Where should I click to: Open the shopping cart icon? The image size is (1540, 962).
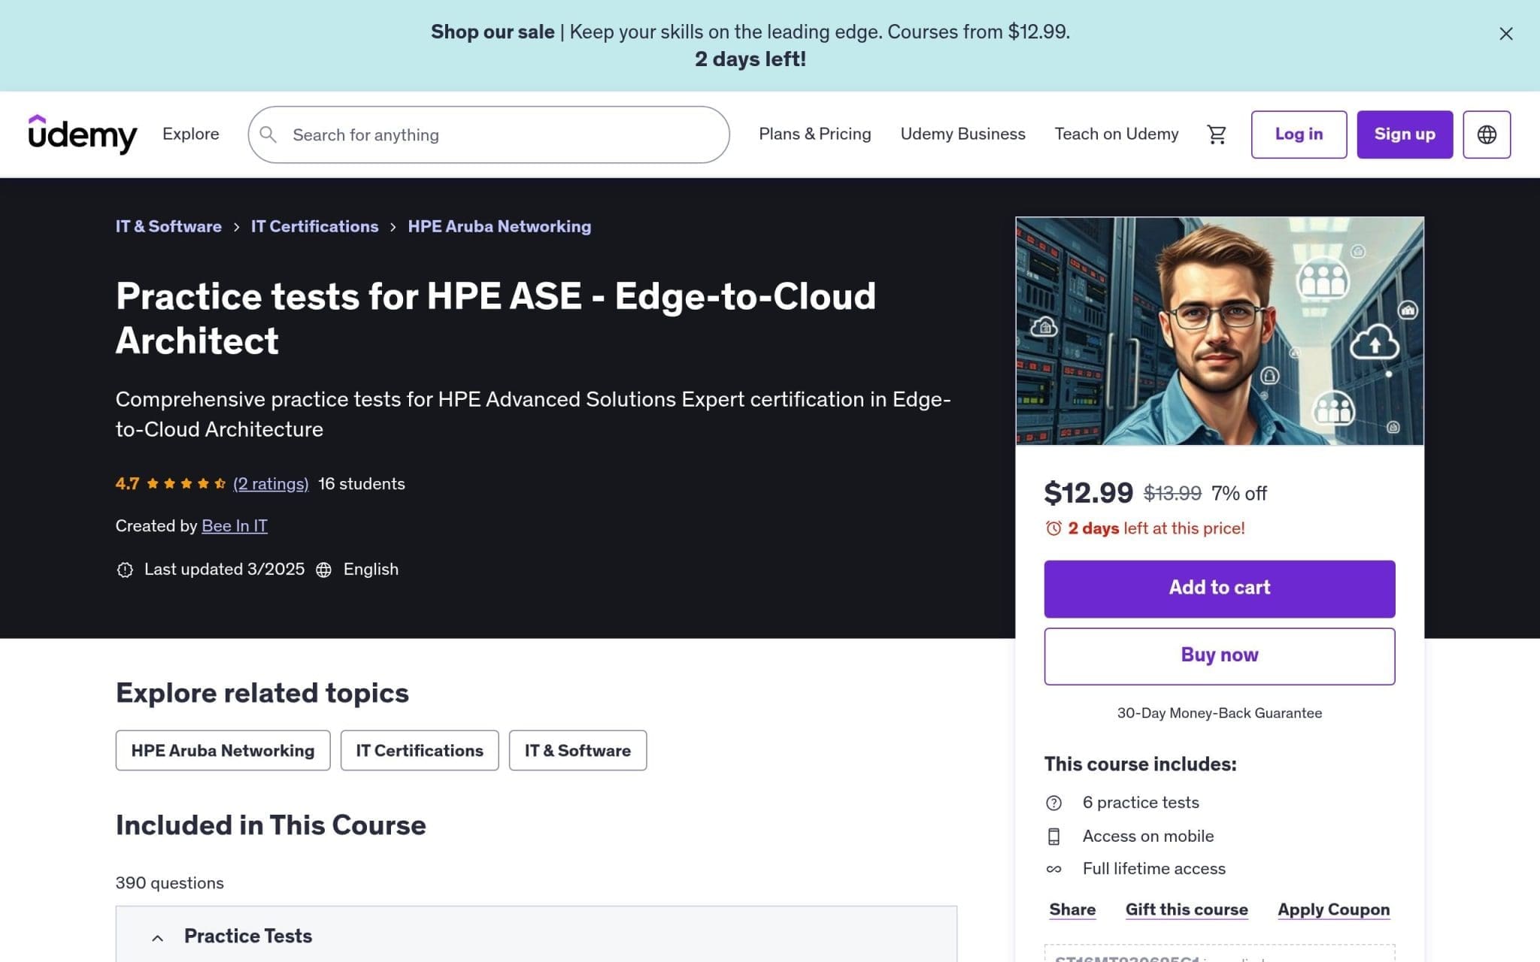click(1216, 135)
